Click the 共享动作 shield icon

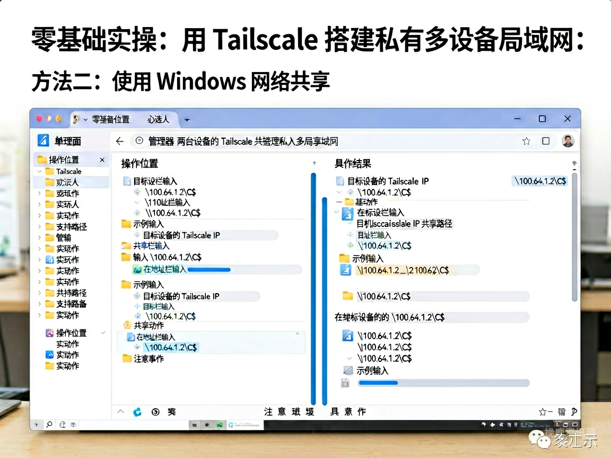127,325
